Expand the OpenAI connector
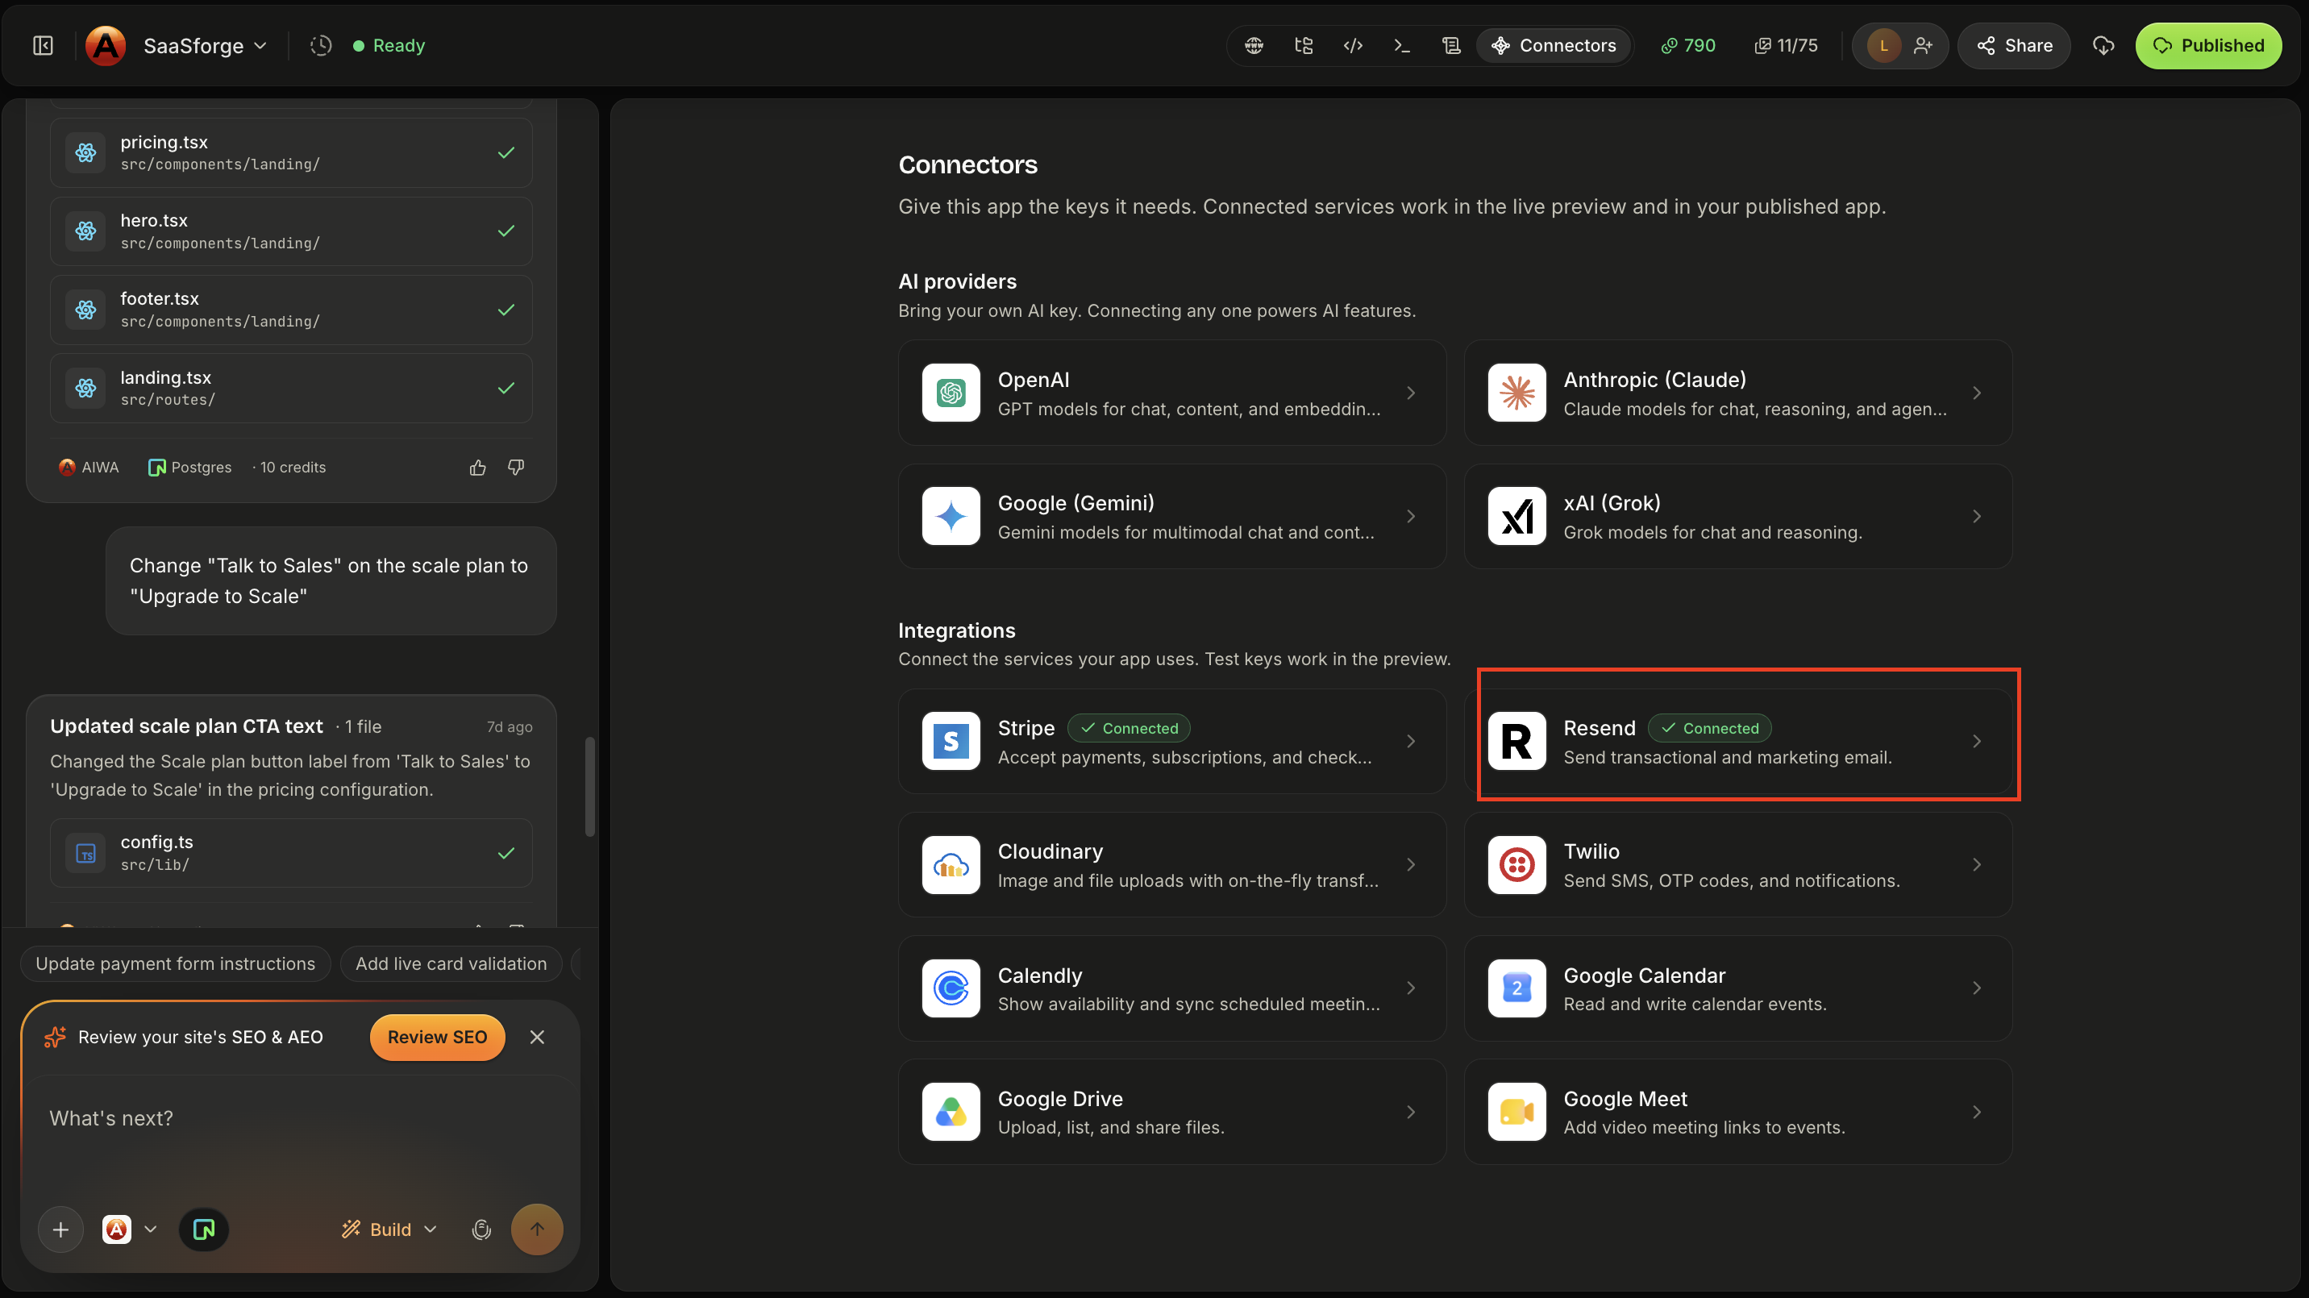This screenshot has height=1298, width=2309. (1171, 393)
